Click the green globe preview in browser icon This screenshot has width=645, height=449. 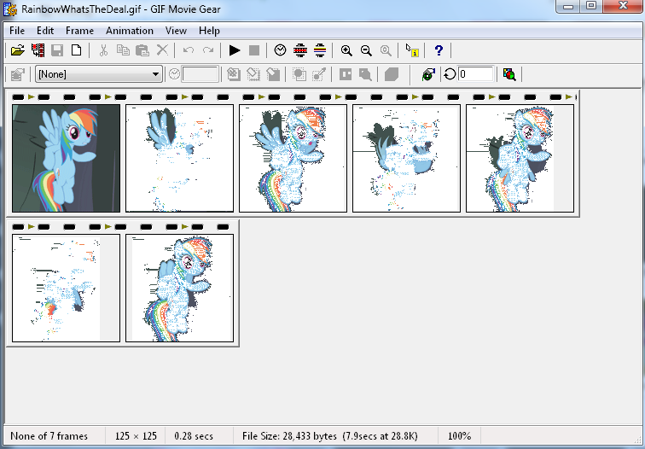coord(428,74)
